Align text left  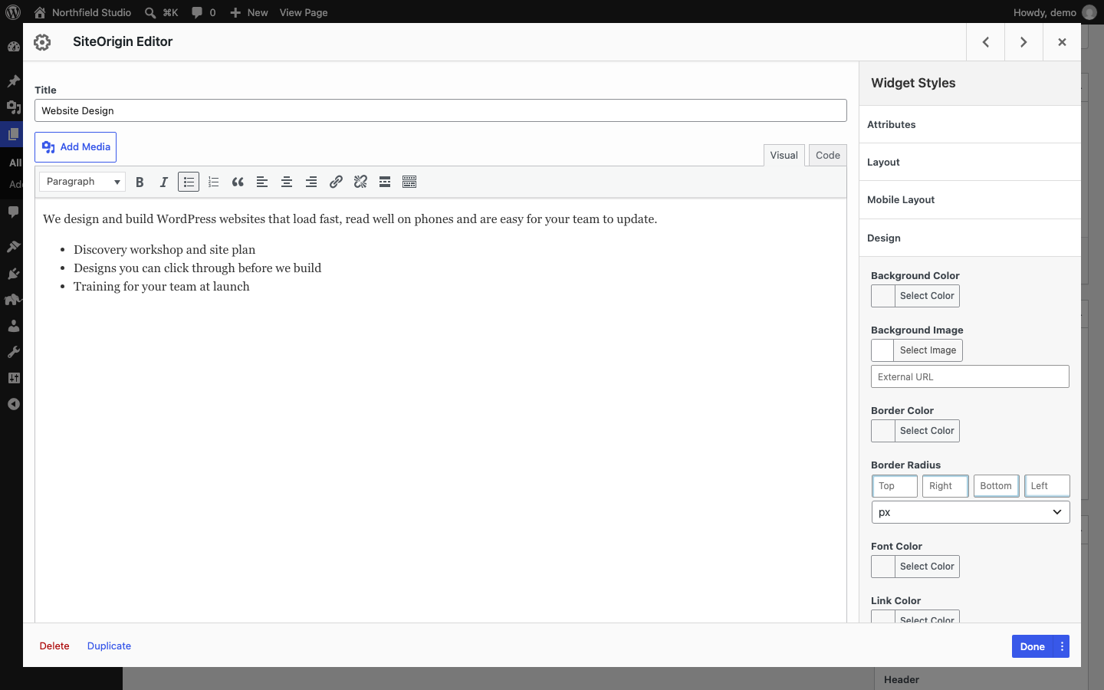(x=262, y=182)
